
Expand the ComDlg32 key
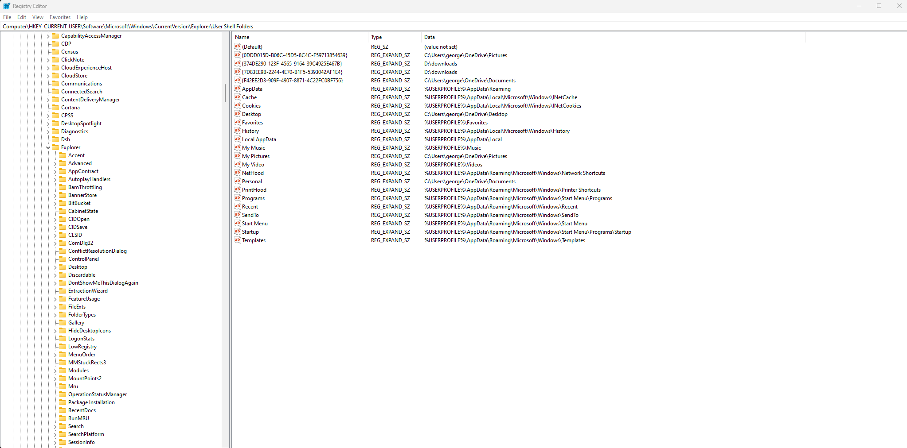55,243
